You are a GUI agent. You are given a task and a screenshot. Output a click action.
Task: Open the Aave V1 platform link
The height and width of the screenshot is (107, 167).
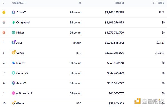click(x=21, y=83)
